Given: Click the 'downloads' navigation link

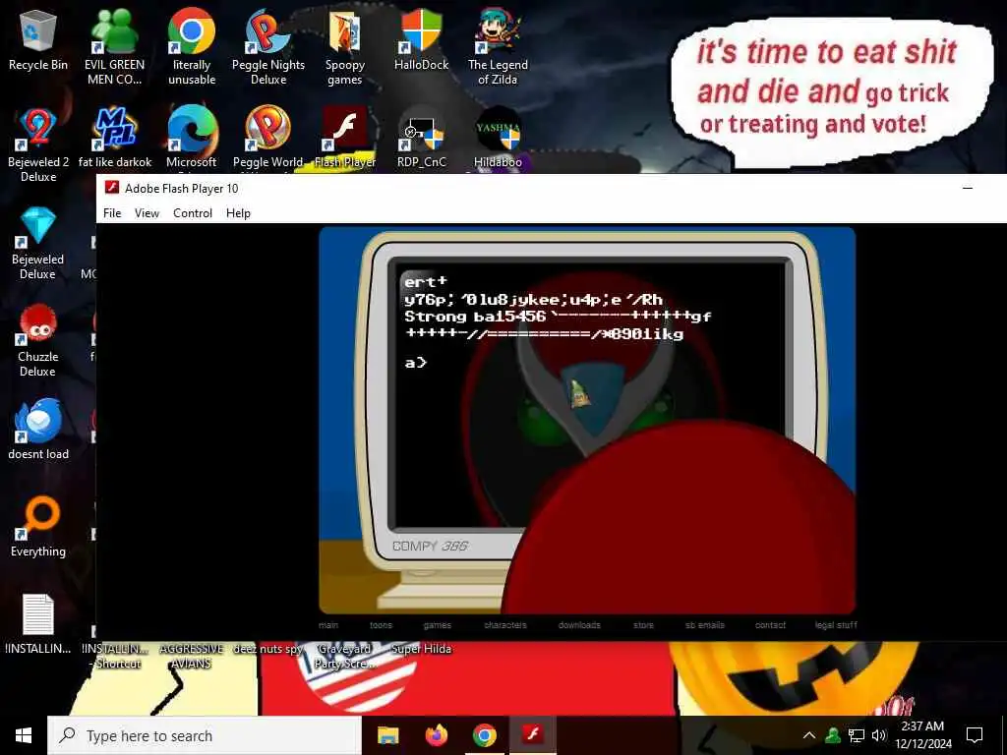Looking at the screenshot, I should point(579,624).
